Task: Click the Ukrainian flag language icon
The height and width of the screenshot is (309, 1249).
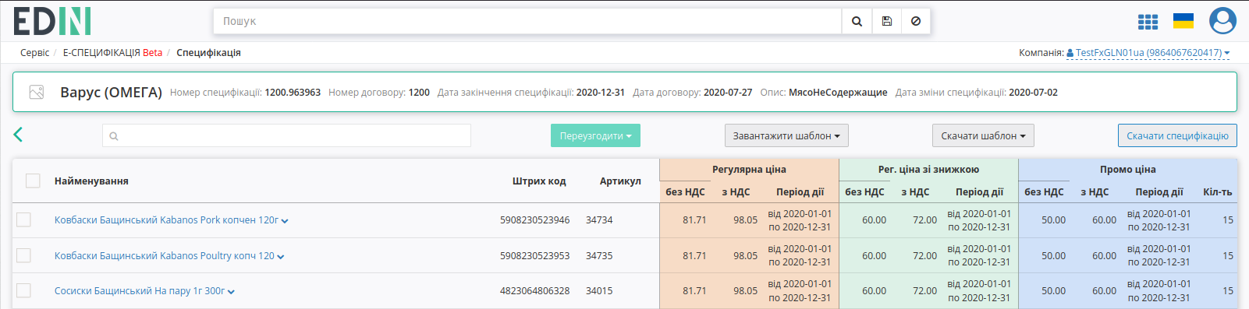Action: [1183, 21]
